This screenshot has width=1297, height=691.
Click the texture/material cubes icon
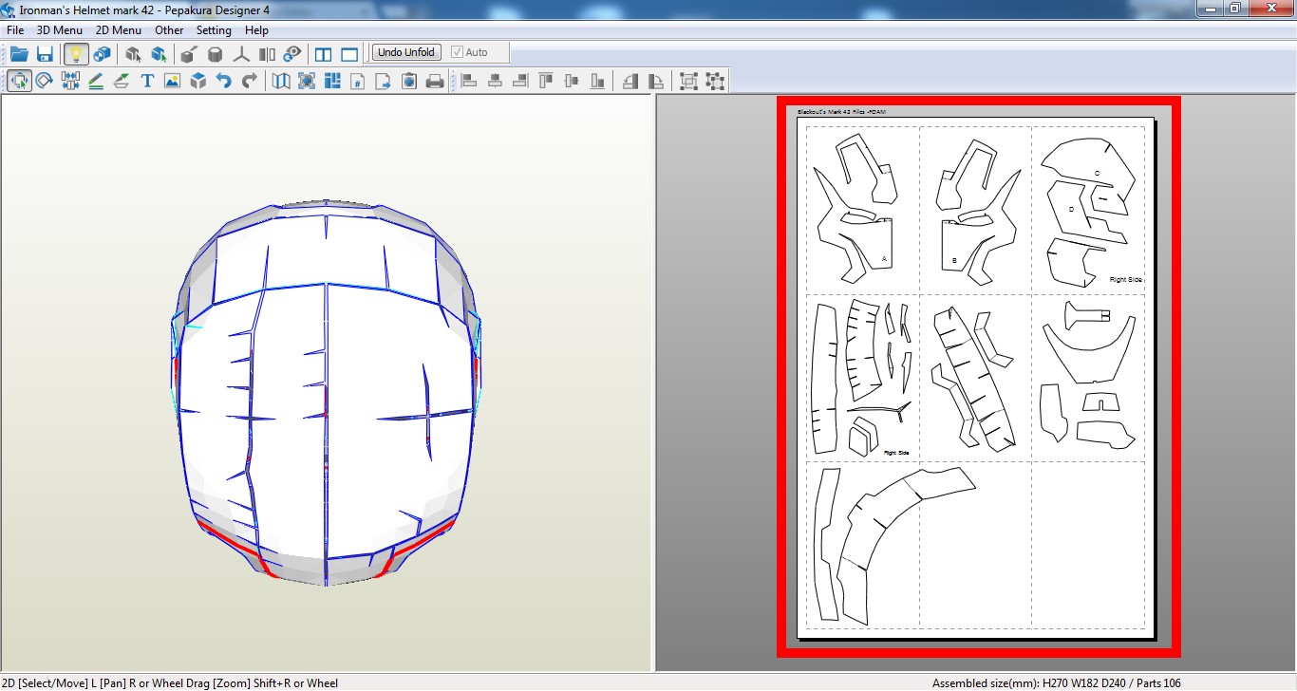click(102, 53)
